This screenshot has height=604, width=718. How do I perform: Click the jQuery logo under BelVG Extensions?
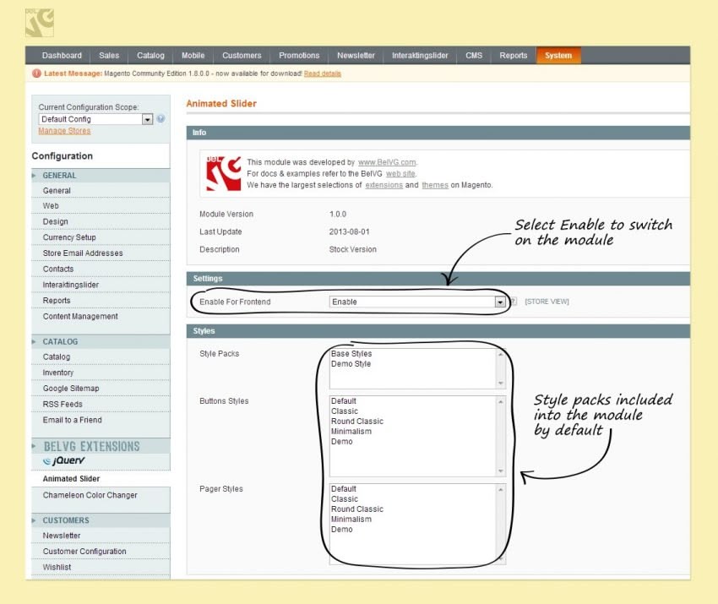pyautogui.click(x=63, y=460)
